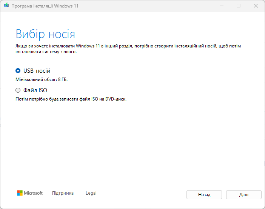Click the 'USB-носій' option label

[x=37, y=70]
